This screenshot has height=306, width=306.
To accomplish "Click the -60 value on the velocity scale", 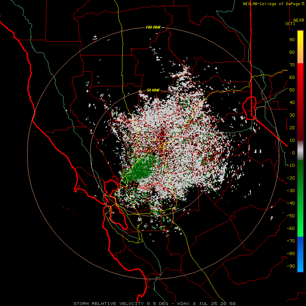I will pos(291,228).
